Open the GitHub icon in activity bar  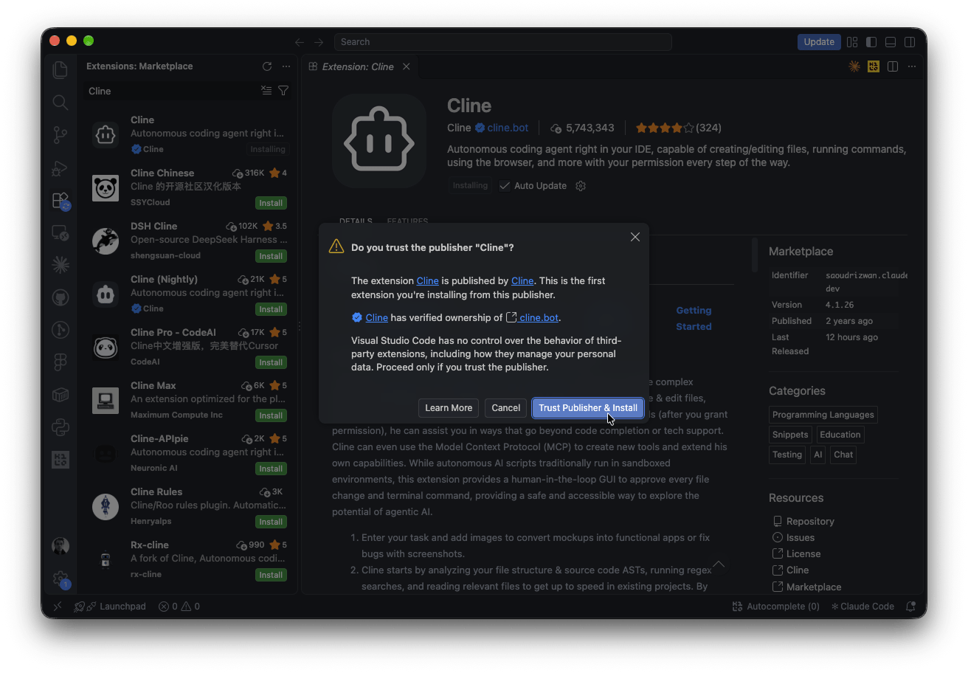pyautogui.click(x=60, y=297)
